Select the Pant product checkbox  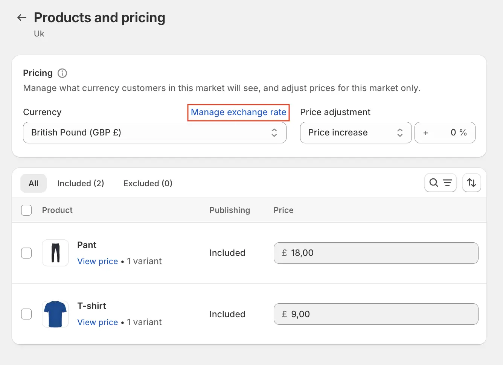click(26, 253)
